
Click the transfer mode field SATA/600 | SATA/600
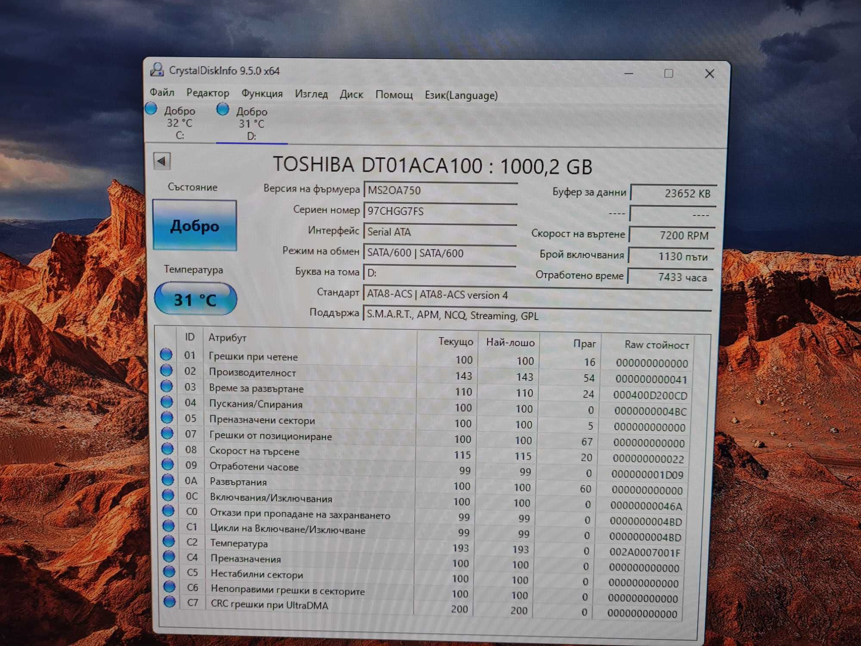[x=440, y=252]
